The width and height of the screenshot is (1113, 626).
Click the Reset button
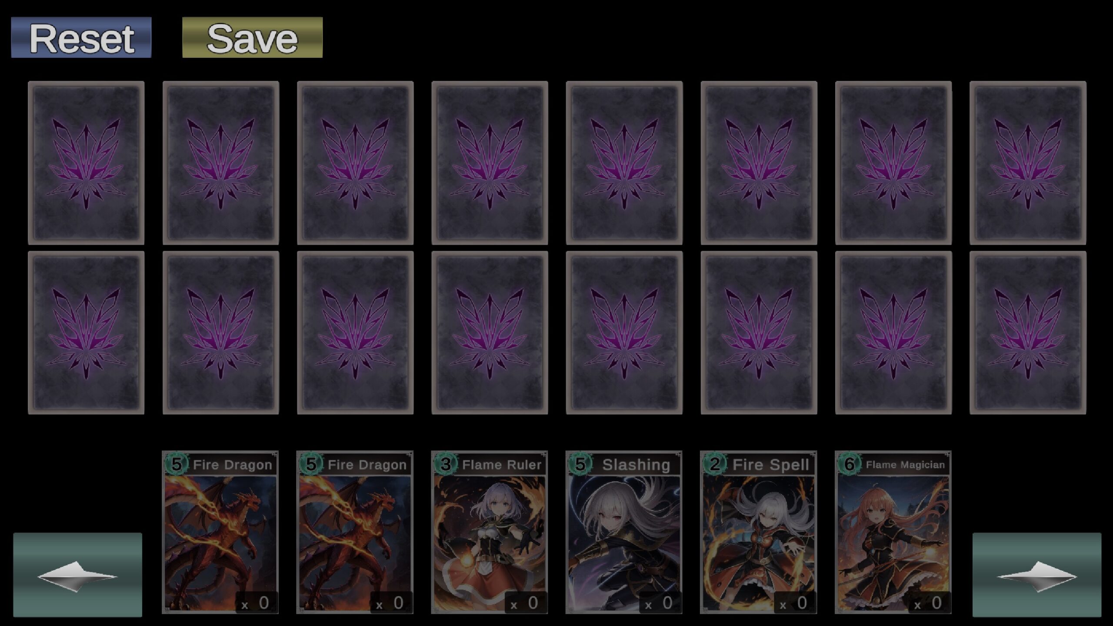(x=81, y=37)
